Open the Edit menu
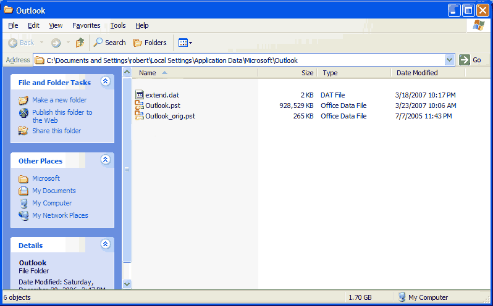493x306 pixels. point(33,25)
